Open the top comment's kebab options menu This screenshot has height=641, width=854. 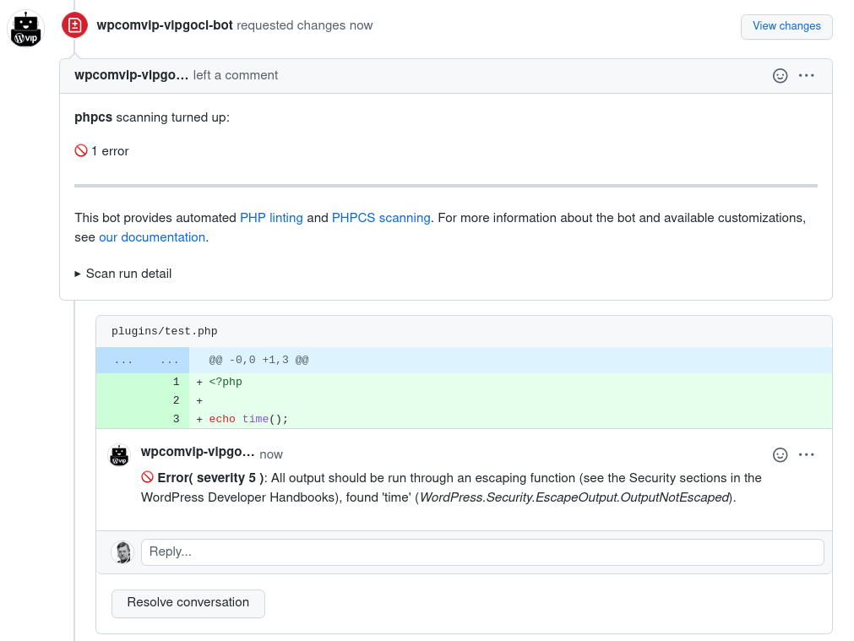tap(806, 75)
